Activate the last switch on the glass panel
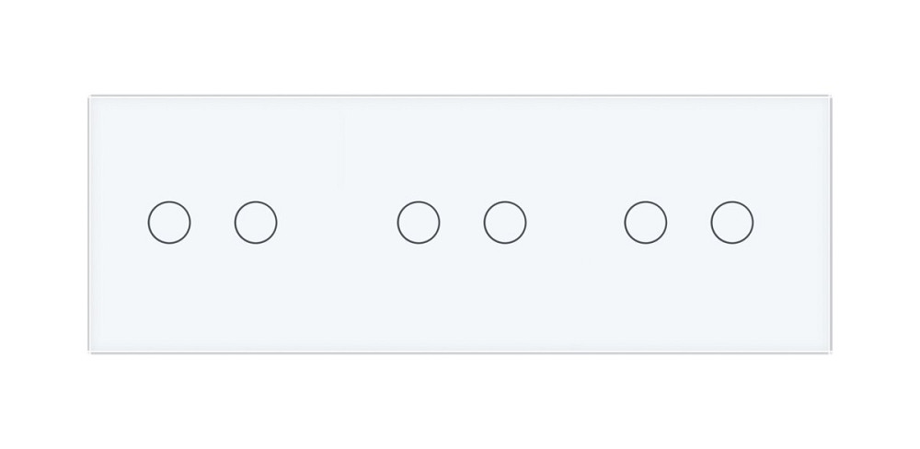Image resolution: width=920 pixels, height=449 pixels. pos(732,223)
